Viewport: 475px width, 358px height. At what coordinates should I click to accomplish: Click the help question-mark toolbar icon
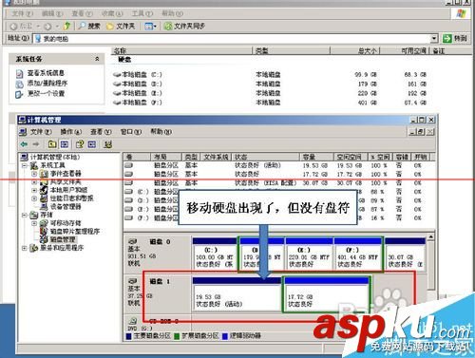coord(80,144)
